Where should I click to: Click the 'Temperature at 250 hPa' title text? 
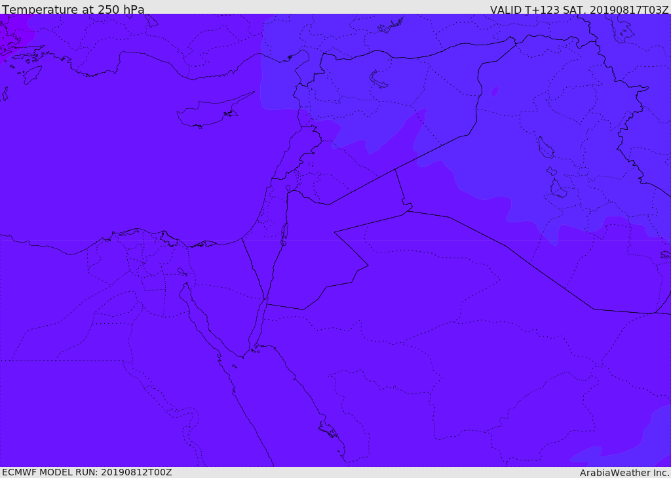click(x=73, y=9)
